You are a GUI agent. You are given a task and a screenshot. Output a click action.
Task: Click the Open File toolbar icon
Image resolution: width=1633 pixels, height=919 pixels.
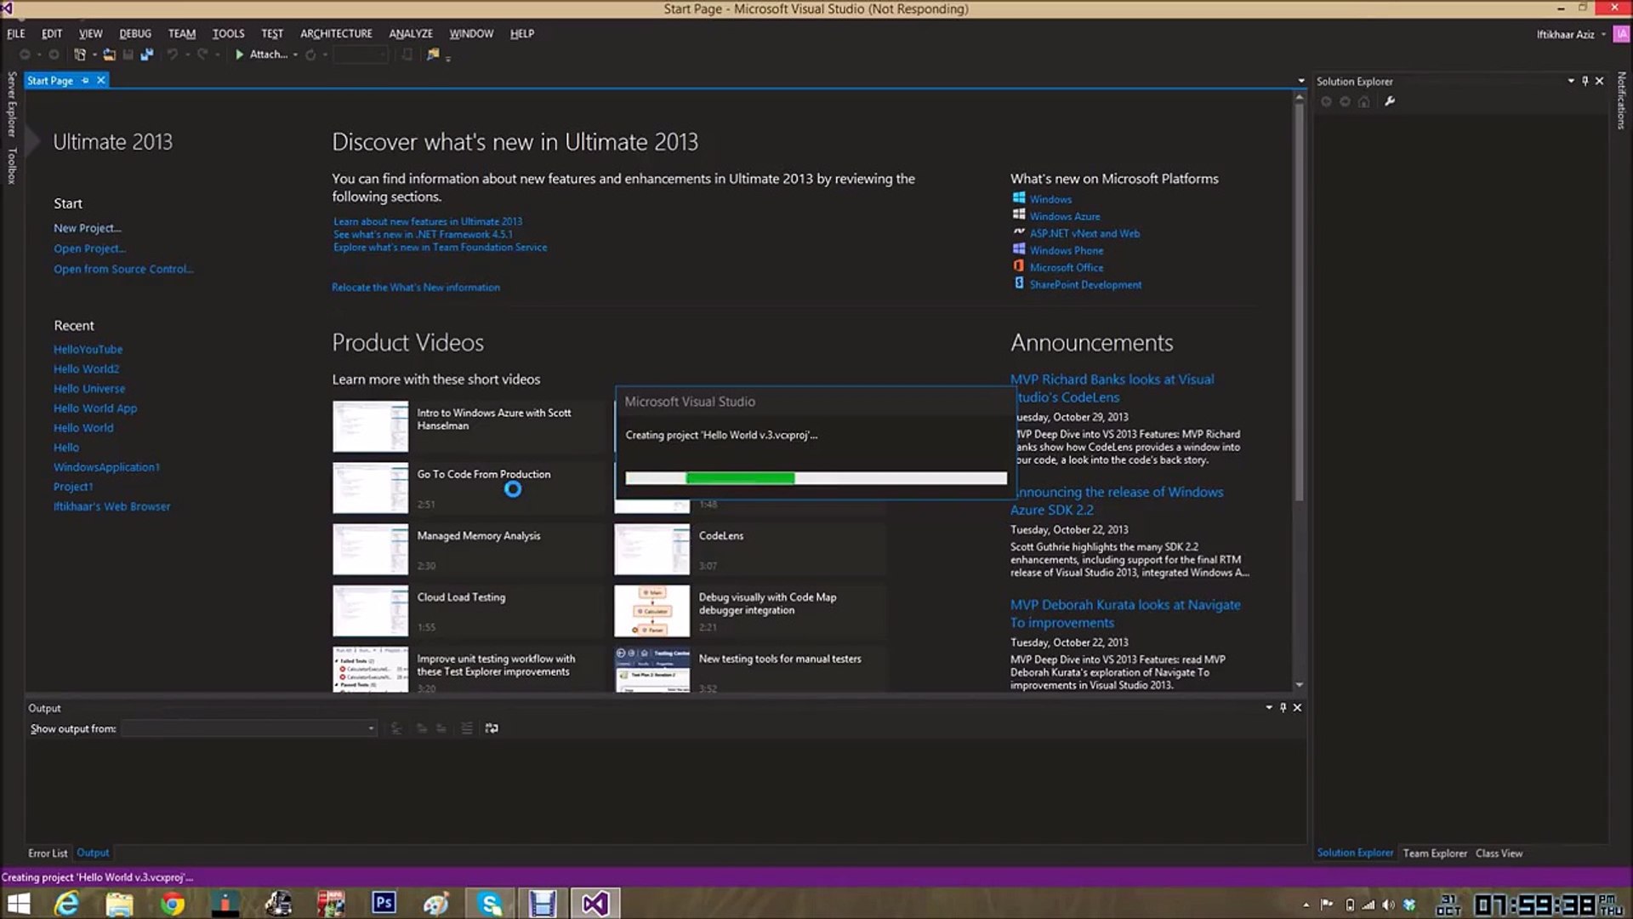tap(109, 54)
